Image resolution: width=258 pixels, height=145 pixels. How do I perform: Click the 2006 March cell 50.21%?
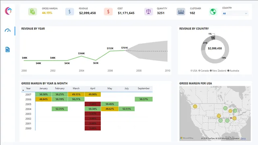[76, 99]
